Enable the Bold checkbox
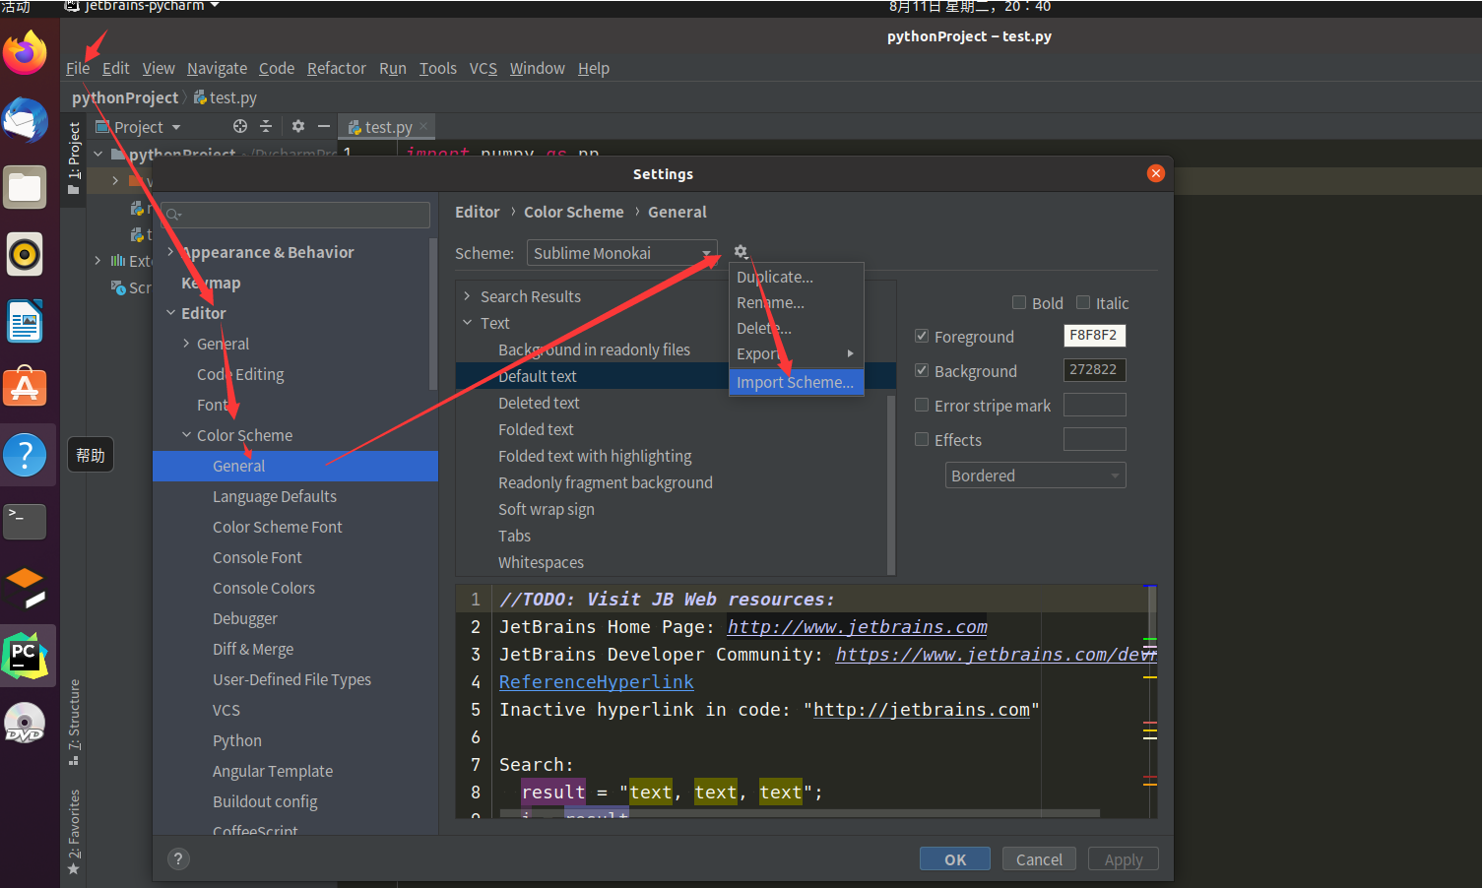The height and width of the screenshot is (888, 1483). click(1020, 302)
